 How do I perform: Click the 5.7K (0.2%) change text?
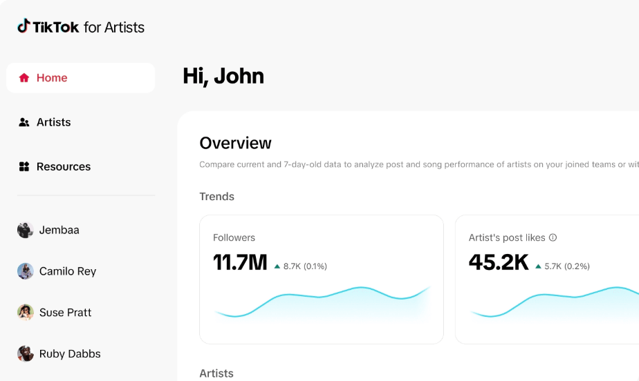(567, 266)
